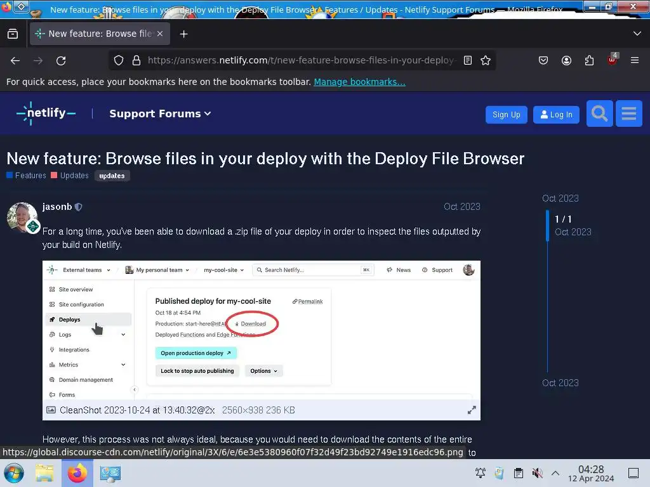Click image icon beside CleanShot filename
This screenshot has height=487, width=650.
pyautogui.click(x=51, y=410)
